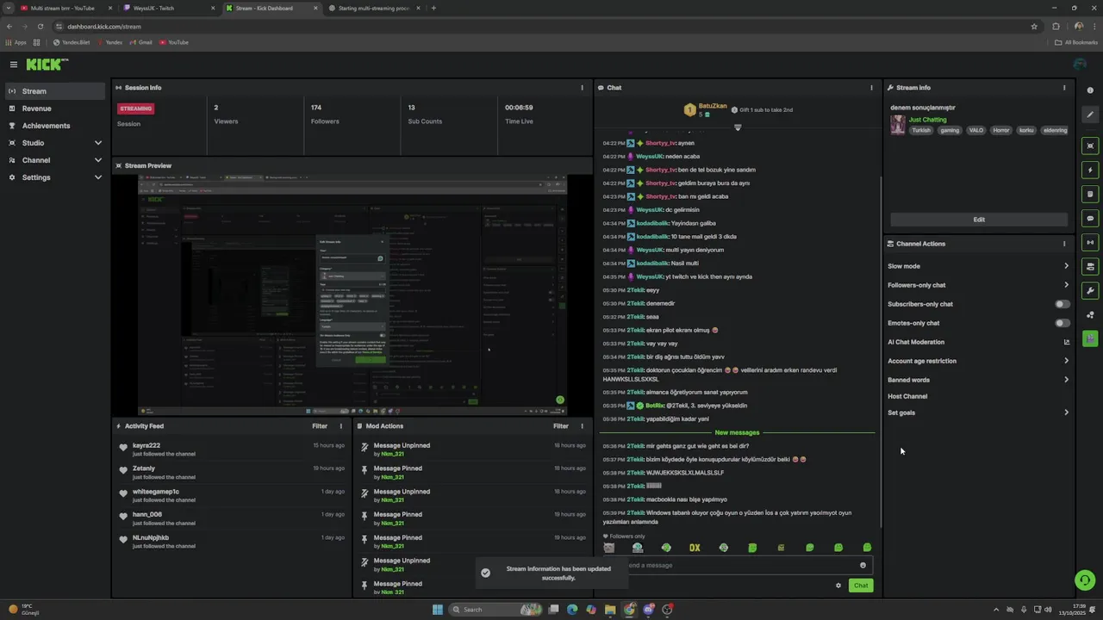The width and height of the screenshot is (1103, 620).
Task: Open Discord from the taskbar
Action: (x=648, y=610)
